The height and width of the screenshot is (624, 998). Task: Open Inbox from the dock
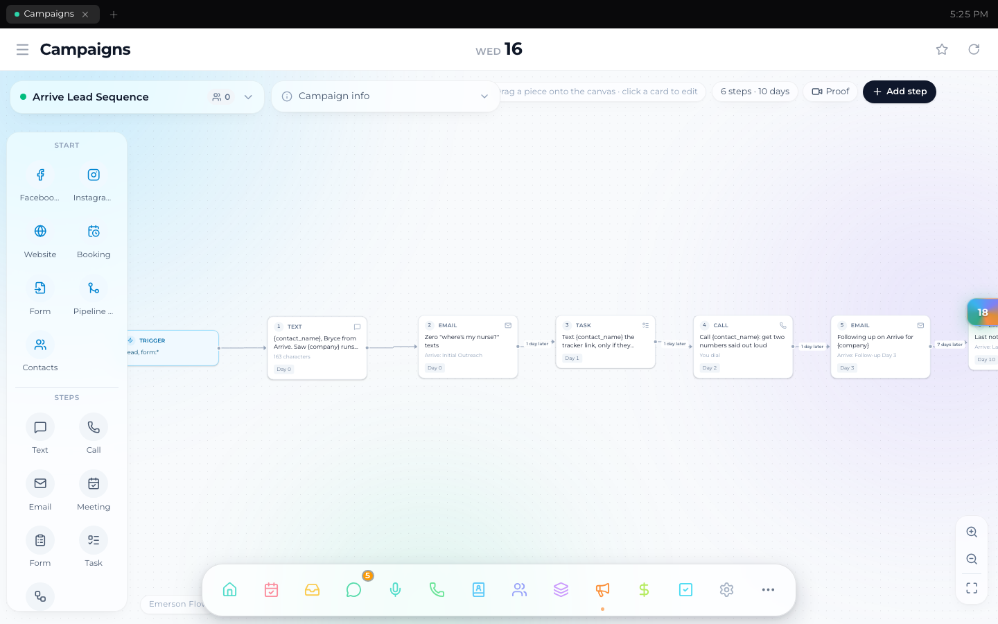313,590
